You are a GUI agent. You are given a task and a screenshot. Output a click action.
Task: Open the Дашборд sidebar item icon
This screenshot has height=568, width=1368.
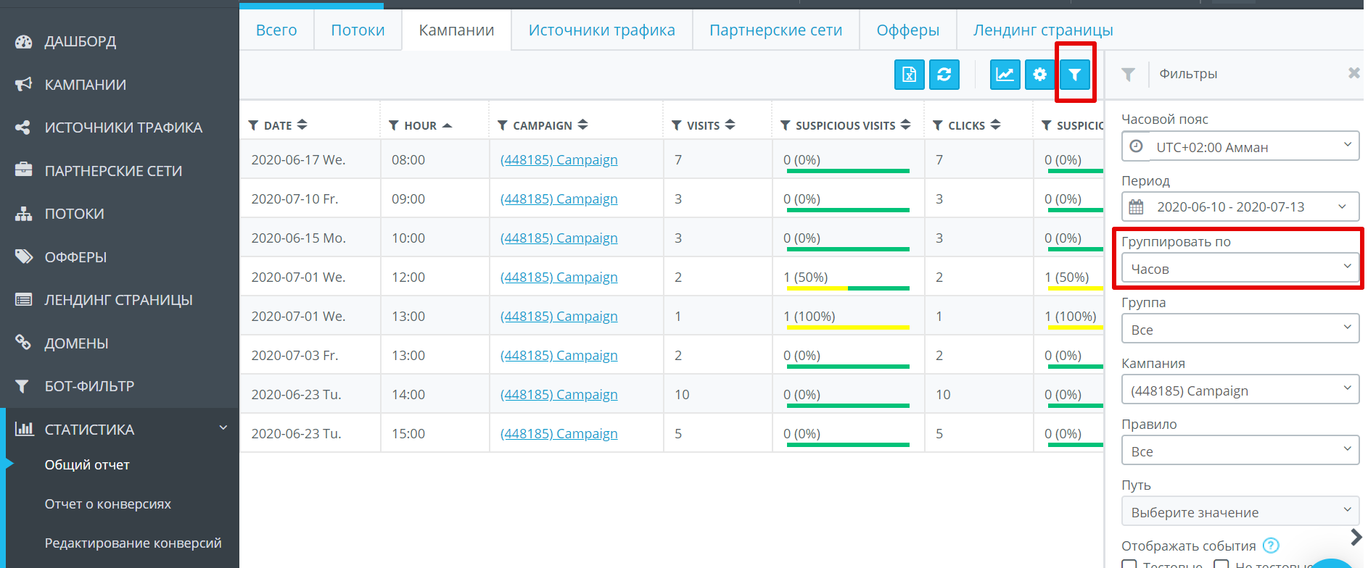pyautogui.click(x=23, y=42)
